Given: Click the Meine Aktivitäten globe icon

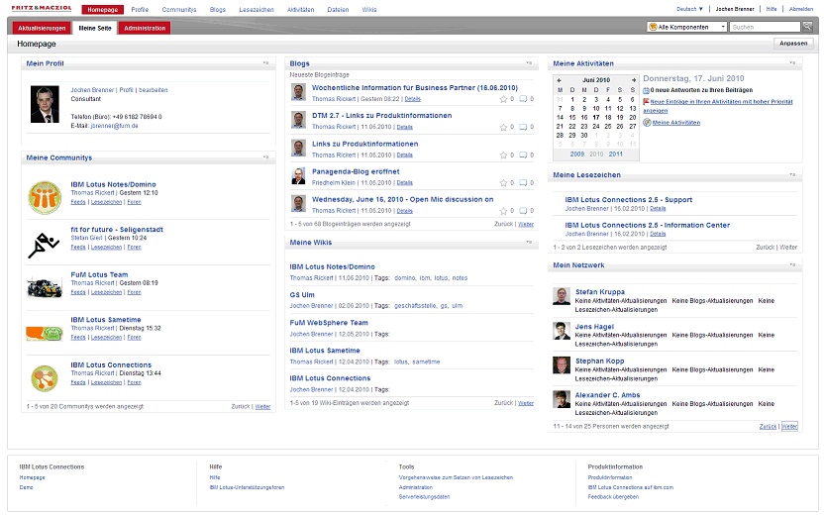Looking at the screenshot, I should click(647, 123).
